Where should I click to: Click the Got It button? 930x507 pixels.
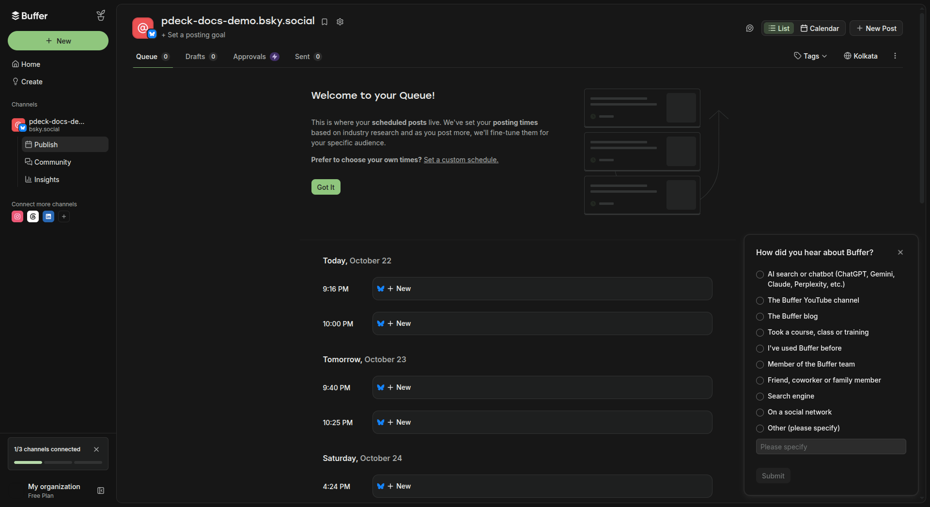coord(326,187)
